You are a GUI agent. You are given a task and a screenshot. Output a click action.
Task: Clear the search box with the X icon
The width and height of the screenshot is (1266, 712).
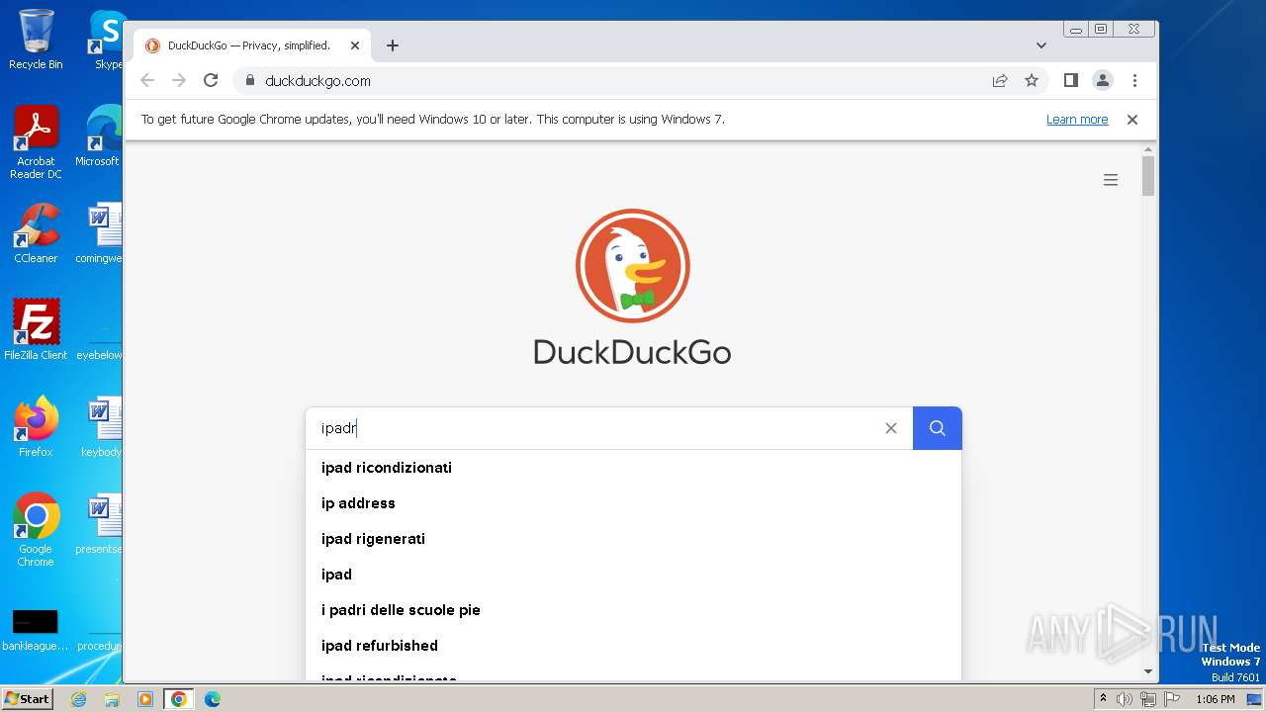click(x=891, y=428)
